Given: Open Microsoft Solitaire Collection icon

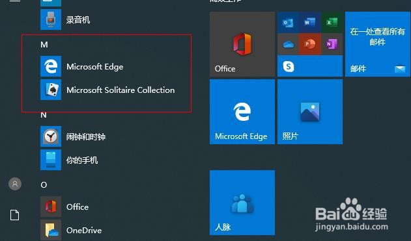Looking at the screenshot, I should [51, 90].
